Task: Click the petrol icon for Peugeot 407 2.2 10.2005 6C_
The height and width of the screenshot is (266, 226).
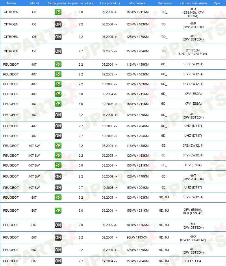Action: tap(58, 84)
